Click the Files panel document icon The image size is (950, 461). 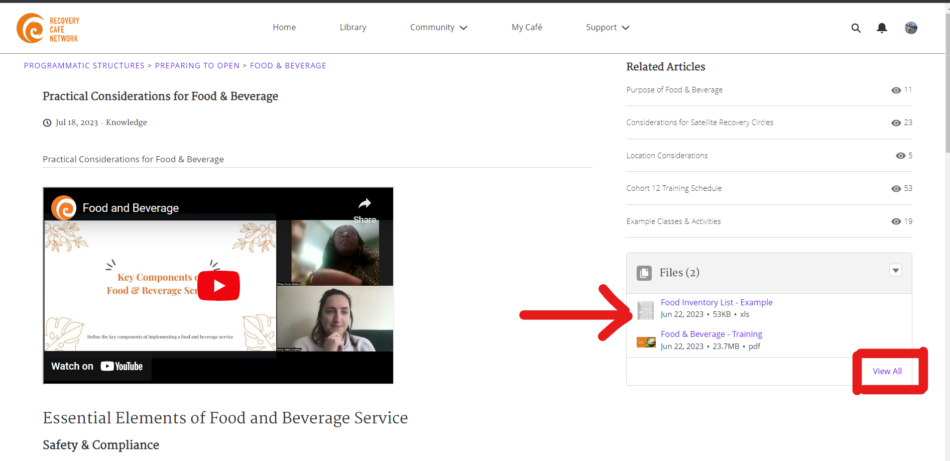point(644,273)
